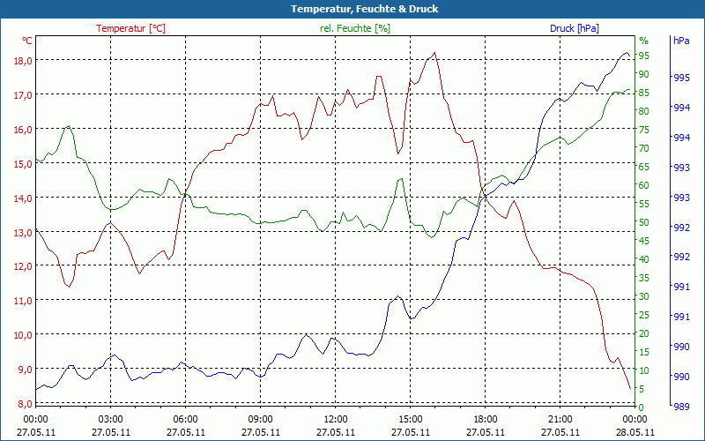Click the green '60' humidity axis value
The height and width of the screenshot is (441, 705).
tap(644, 185)
